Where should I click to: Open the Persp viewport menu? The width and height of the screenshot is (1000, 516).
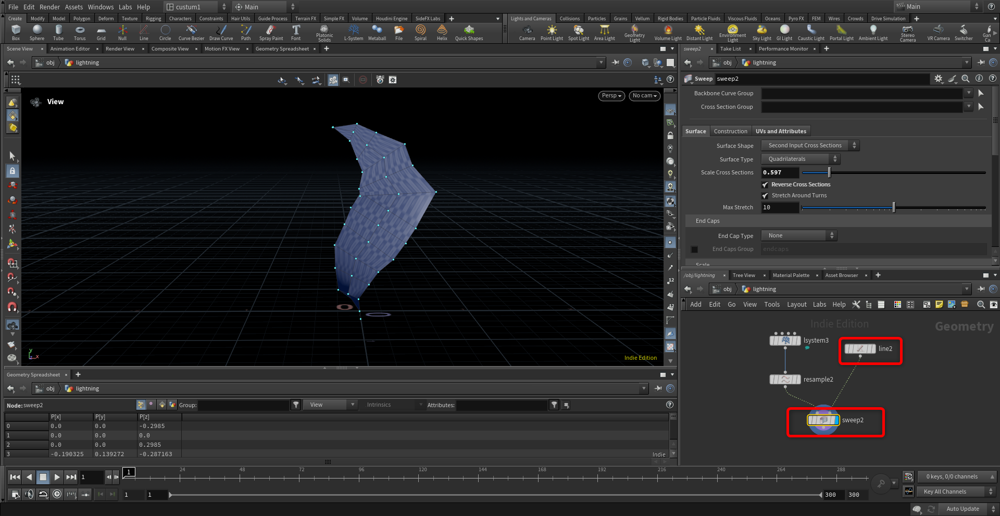[x=611, y=96]
